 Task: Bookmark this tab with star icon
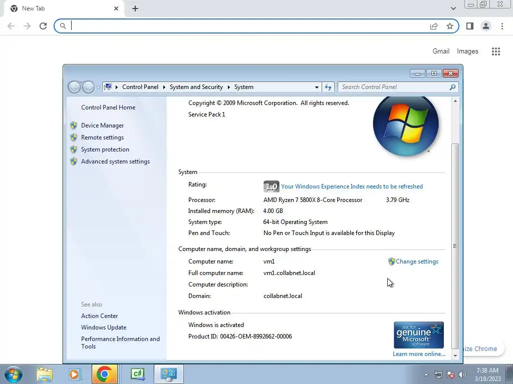click(x=450, y=26)
